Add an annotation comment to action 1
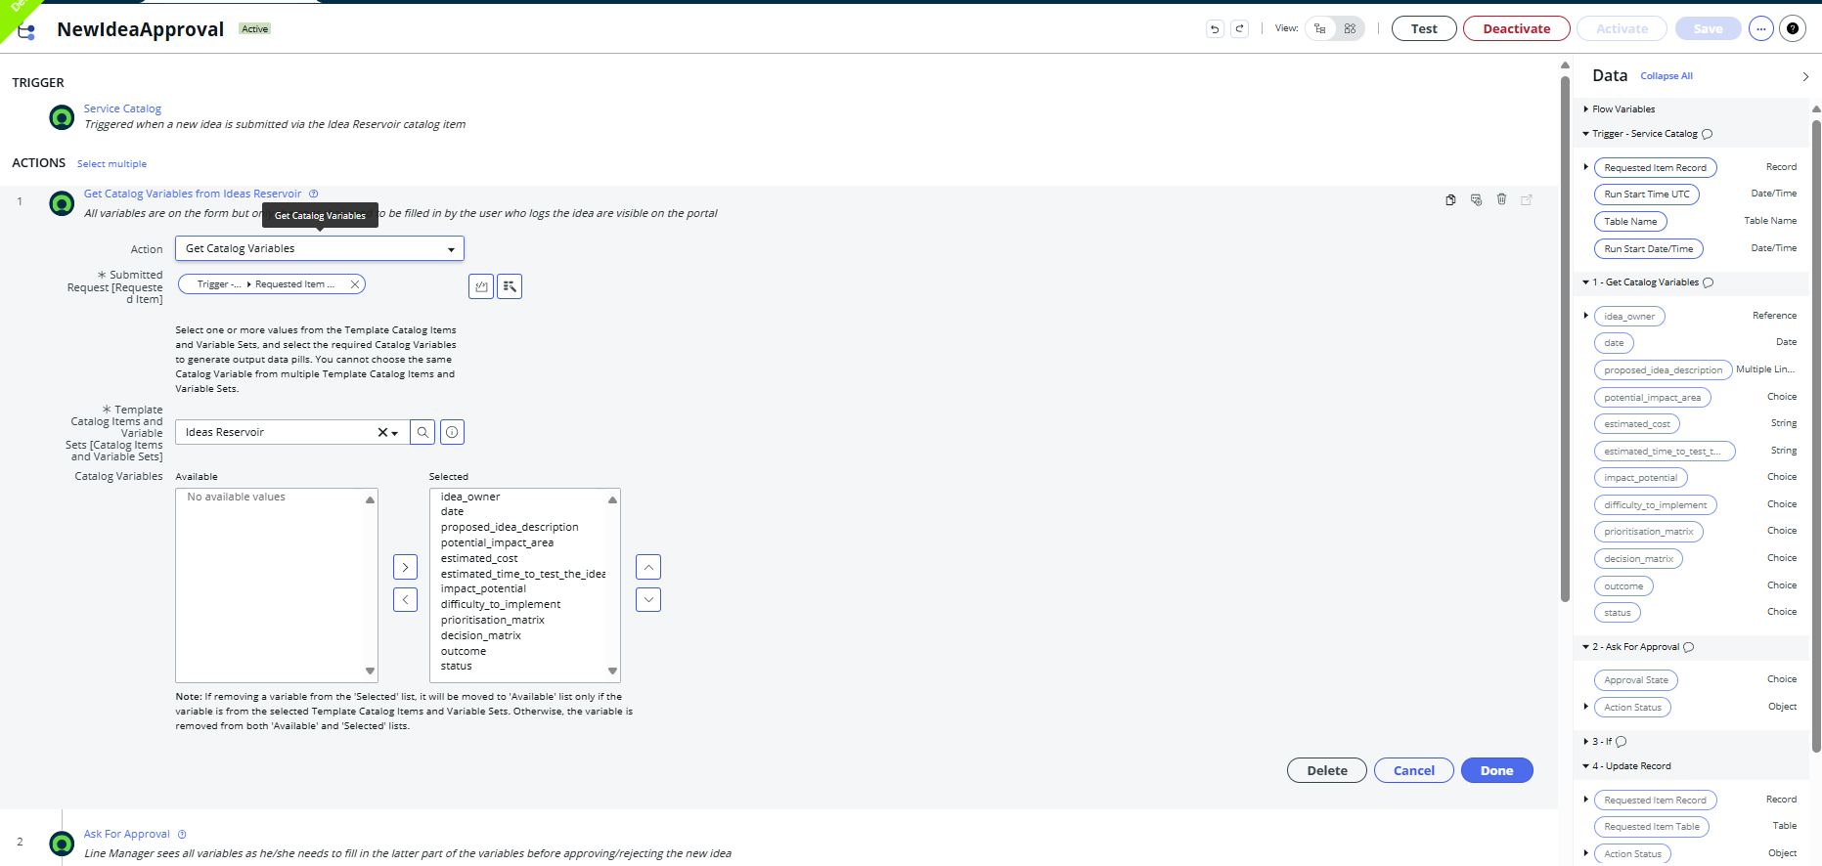The image size is (1822, 866). (1476, 199)
